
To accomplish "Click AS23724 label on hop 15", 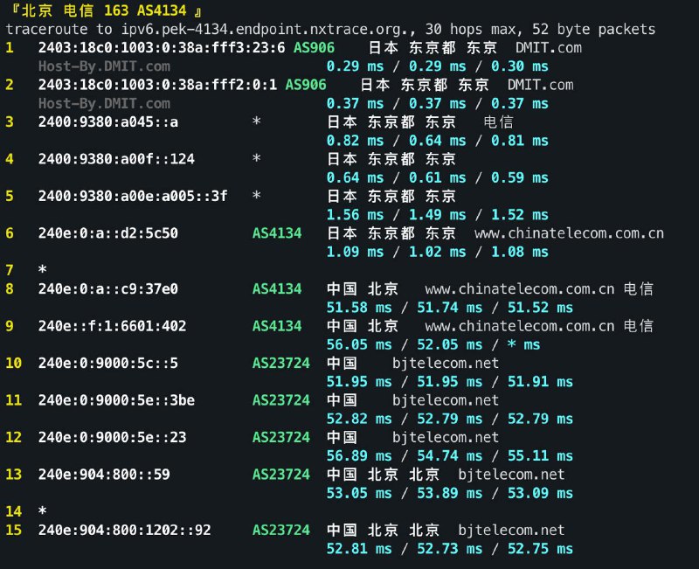I will (x=280, y=530).
